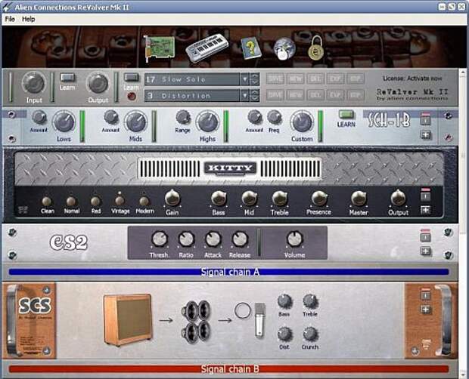The image size is (469, 379).
Task: Toggle the SCS module power button
Action: (x=425, y=295)
